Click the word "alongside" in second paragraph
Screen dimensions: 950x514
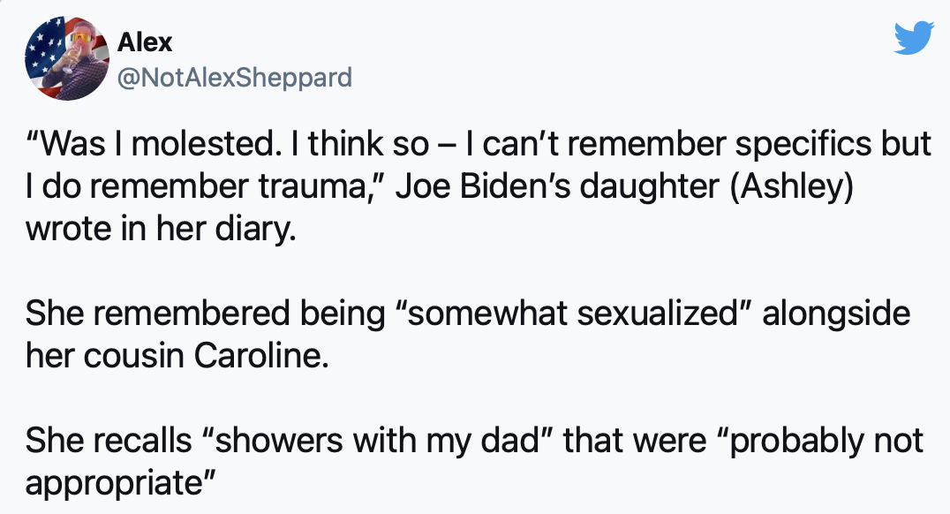pyautogui.click(x=836, y=314)
